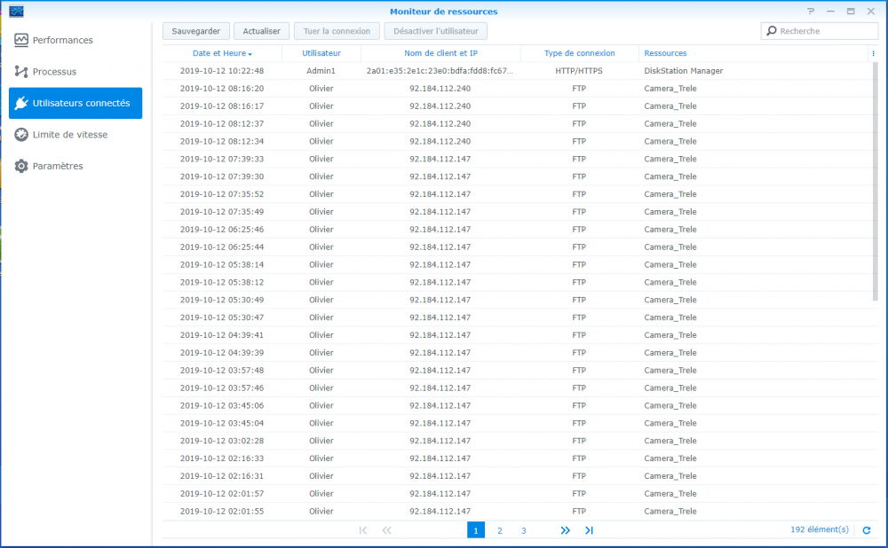Click the Recherche search field
This screenshot has height=548, width=888.
click(819, 31)
